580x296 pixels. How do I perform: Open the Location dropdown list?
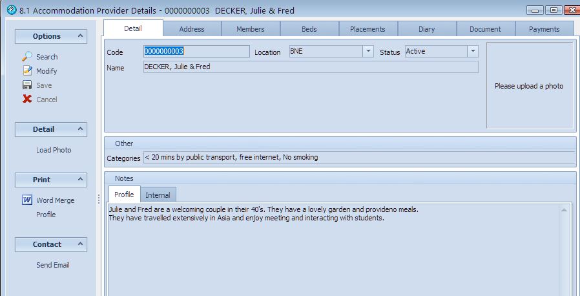click(x=368, y=52)
